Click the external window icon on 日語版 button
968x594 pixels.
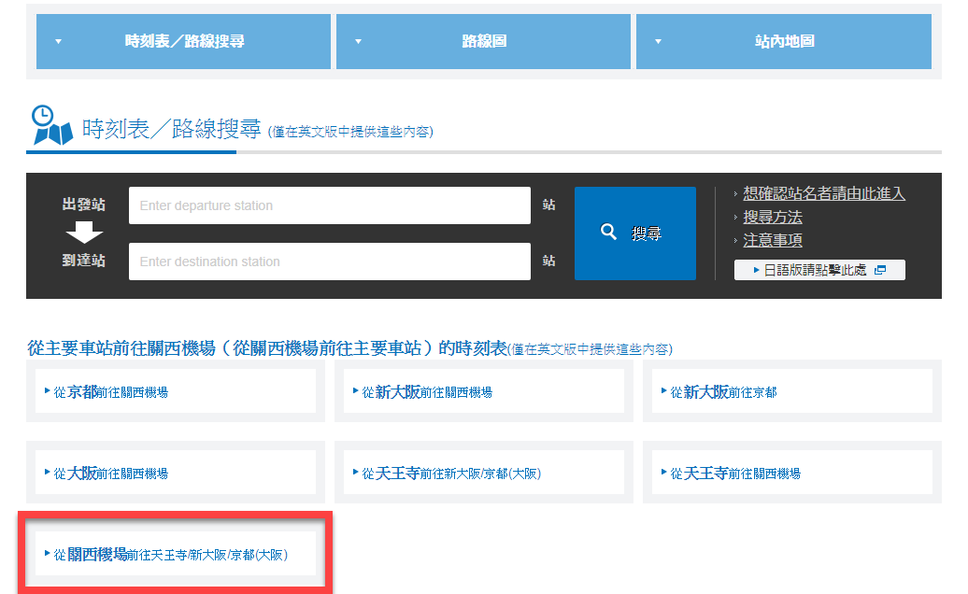click(x=880, y=270)
